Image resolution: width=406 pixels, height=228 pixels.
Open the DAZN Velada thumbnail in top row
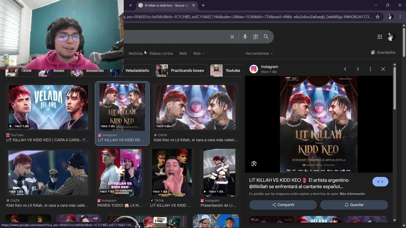coord(196,107)
